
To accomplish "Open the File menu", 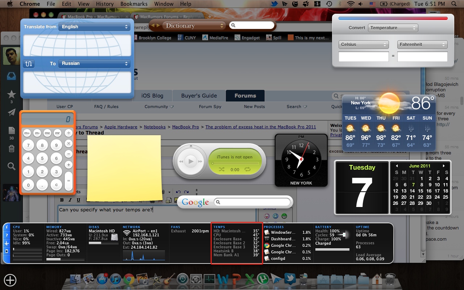I will click(x=51, y=4).
